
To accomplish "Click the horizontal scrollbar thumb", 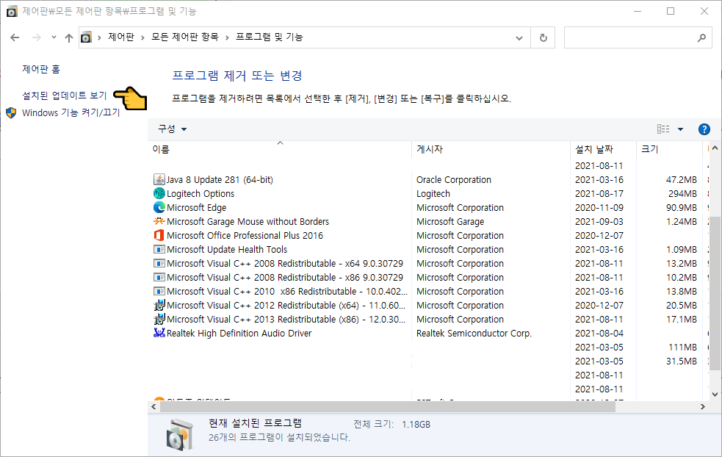I will (387, 407).
